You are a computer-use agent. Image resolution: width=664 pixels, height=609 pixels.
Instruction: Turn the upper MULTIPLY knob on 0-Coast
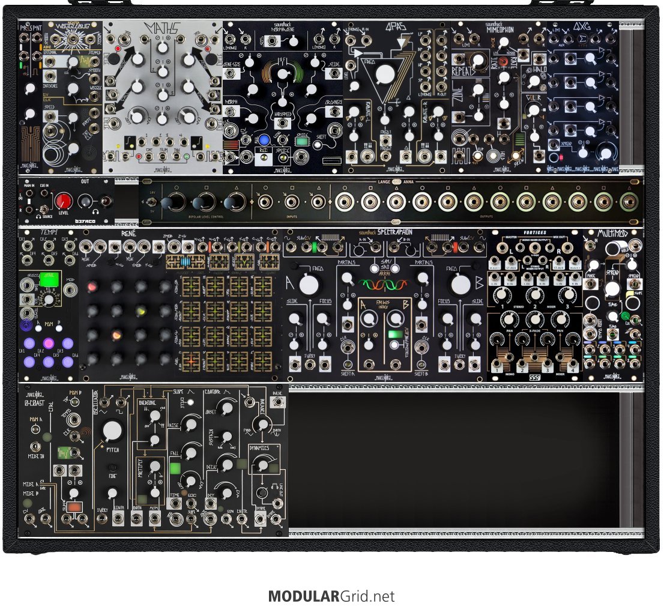click(x=155, y=466)
